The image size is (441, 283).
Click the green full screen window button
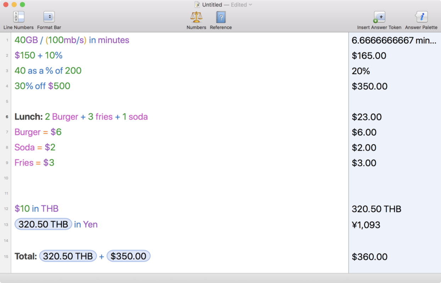tap(22, 5)
